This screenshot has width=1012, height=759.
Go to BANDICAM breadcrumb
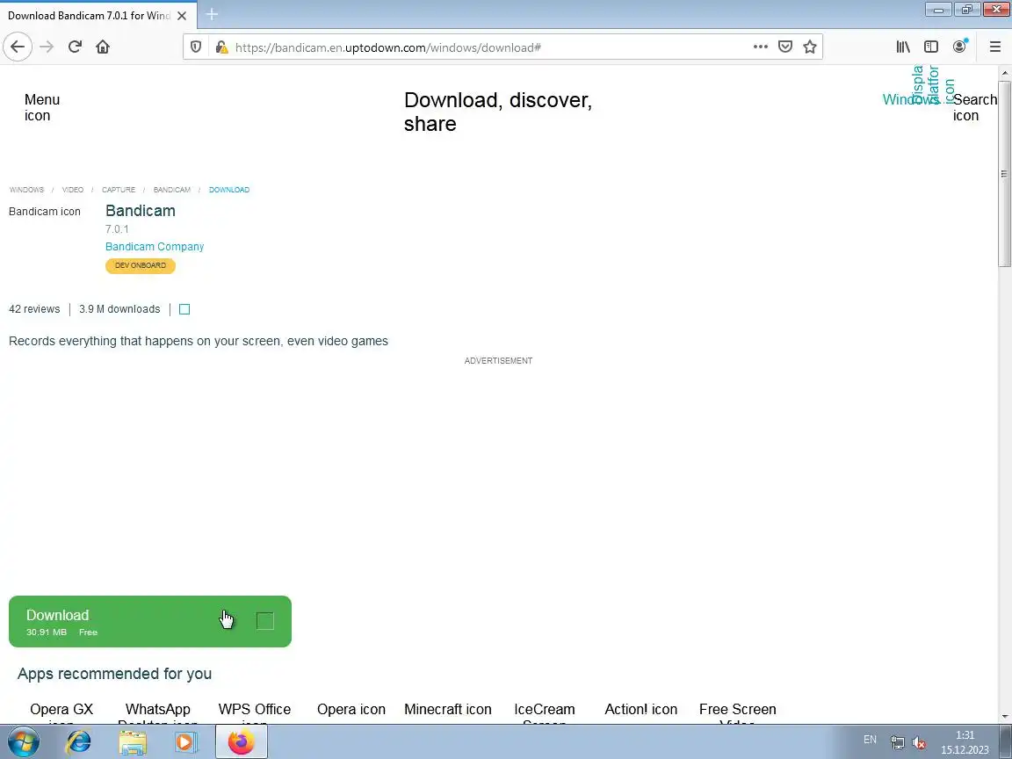171,190
